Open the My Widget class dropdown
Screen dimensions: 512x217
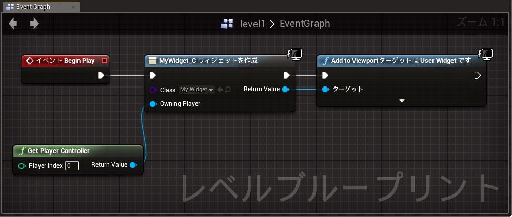(x=196, y=90)
